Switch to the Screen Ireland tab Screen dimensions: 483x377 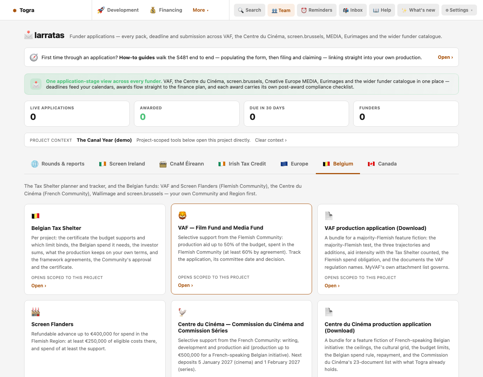(x=122, y=164)
